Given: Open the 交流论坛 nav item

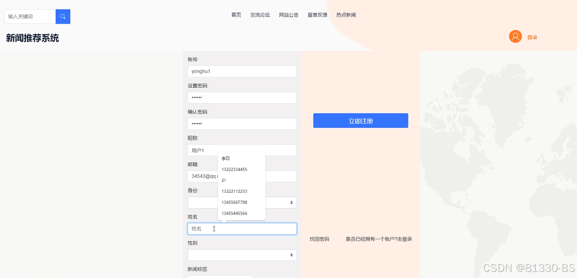Looking at the screenshot, I should [x=260, y=15].
